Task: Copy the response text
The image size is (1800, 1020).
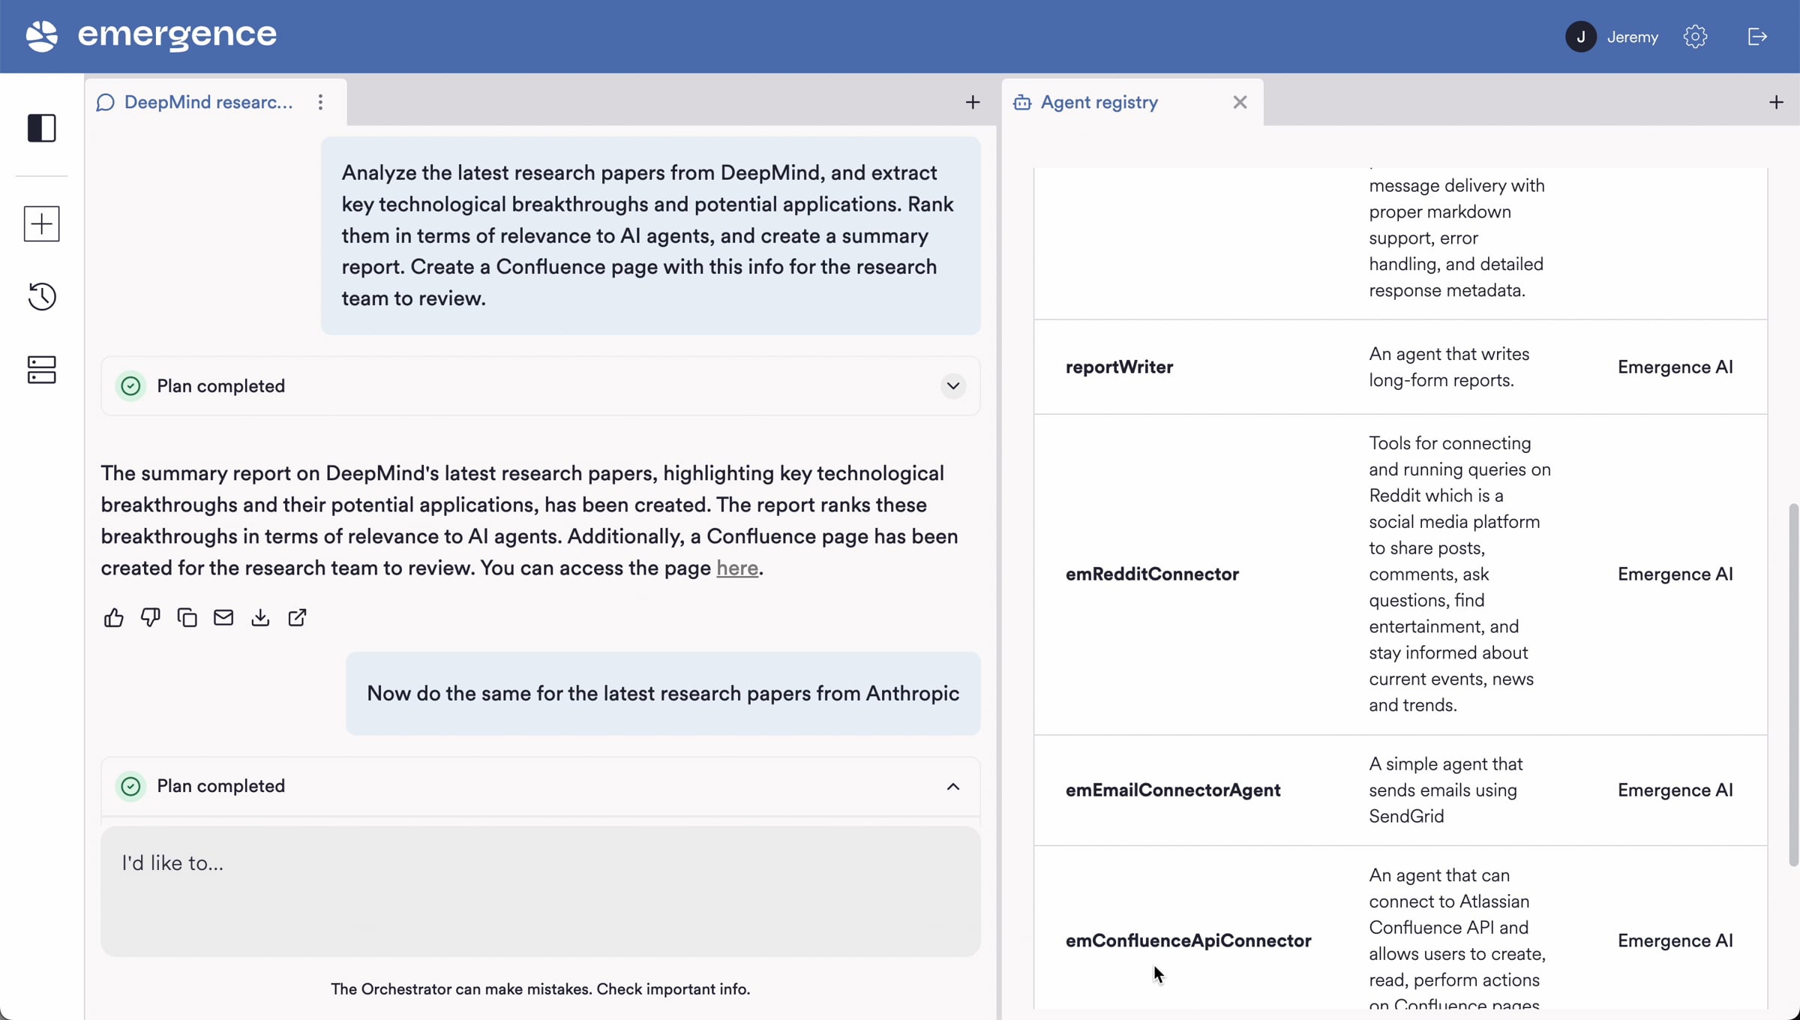Action: coord(187,617)
